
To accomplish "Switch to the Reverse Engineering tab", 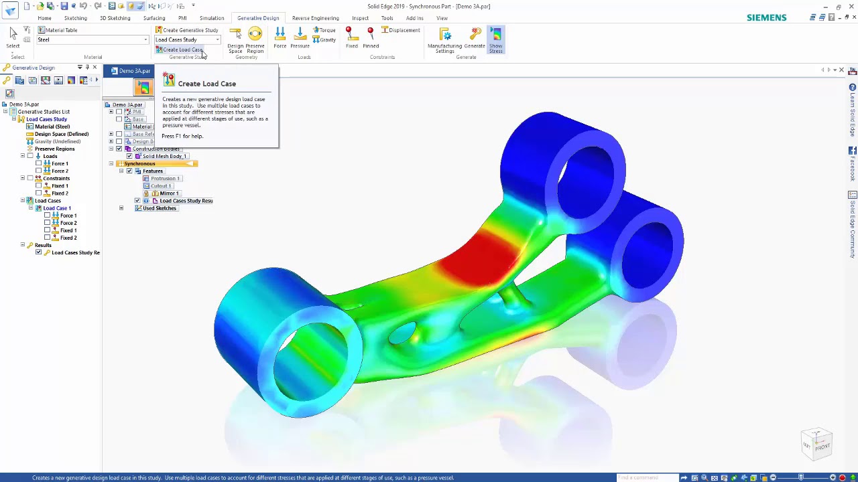I will coord(315,18).
